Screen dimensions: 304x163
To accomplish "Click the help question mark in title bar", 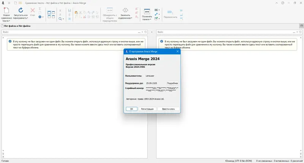I will [283, 3].
